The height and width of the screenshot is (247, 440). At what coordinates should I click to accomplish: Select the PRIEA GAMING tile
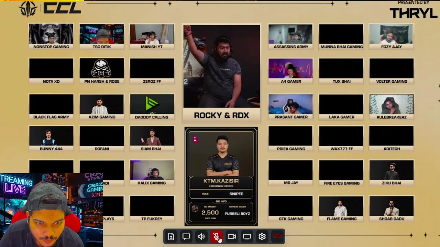pyautogui.click(x=291, y=139)
